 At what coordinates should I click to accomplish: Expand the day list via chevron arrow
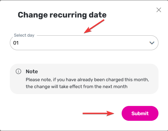[x=152, y=43]
